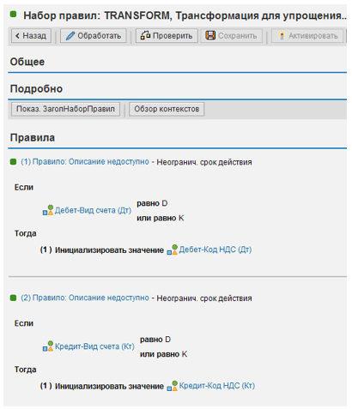
Task: Click the green status square beside Набор правил title
Action: [13, 14]
